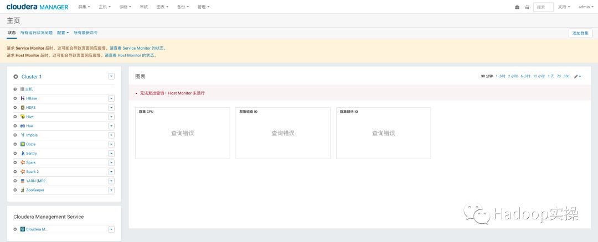598x242 pixels.
Task: Open the Spark actions dropdown arrow
Action: tap(111, 162)
